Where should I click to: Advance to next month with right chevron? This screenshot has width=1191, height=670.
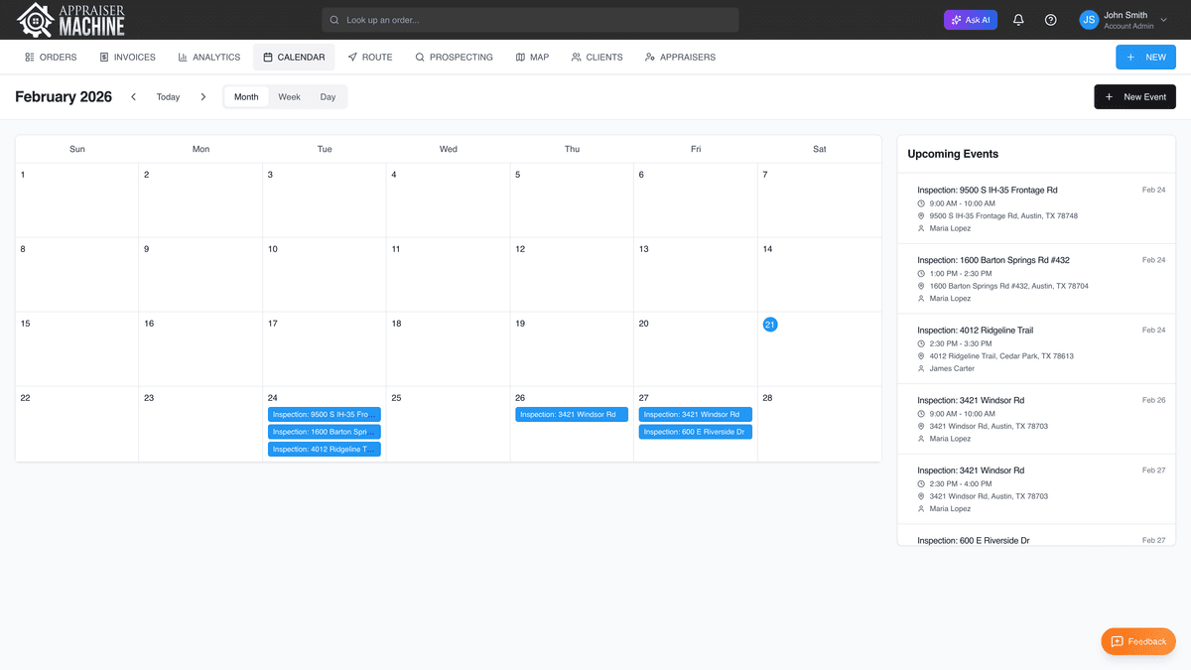pos(202,96)
